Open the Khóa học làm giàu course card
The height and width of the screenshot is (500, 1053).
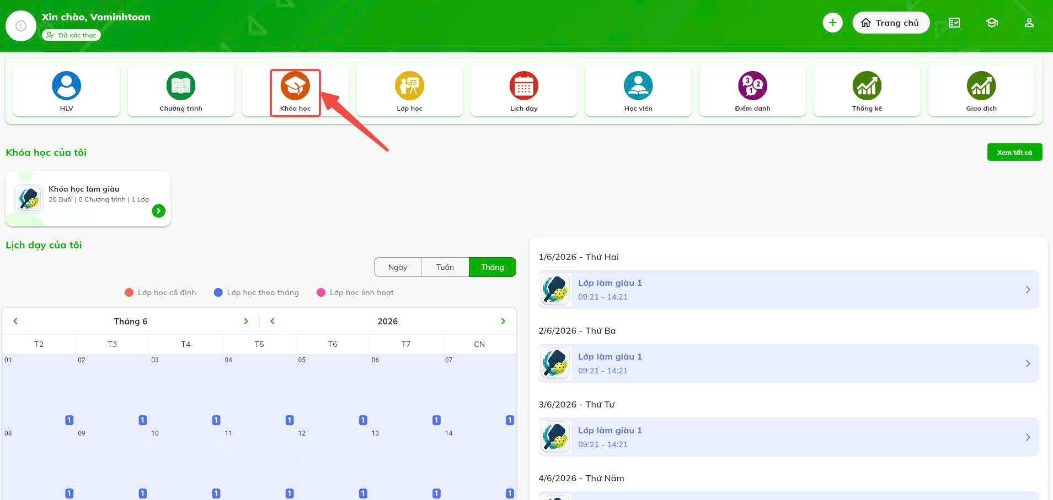click(88, 199)
